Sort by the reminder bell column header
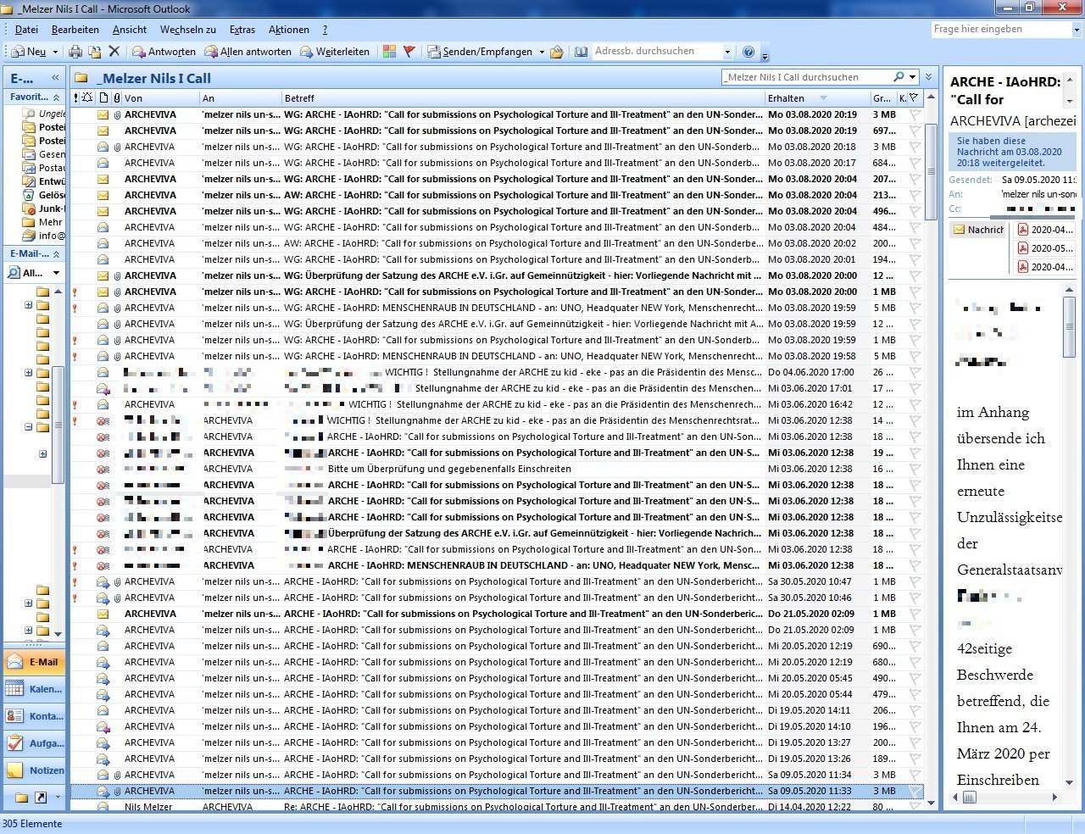Image resolution: width=1085 pixels, height=834 pixels. point(87,98)
